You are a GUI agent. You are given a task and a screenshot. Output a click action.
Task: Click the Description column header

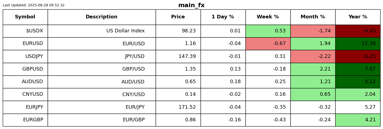tap(101, 17)
